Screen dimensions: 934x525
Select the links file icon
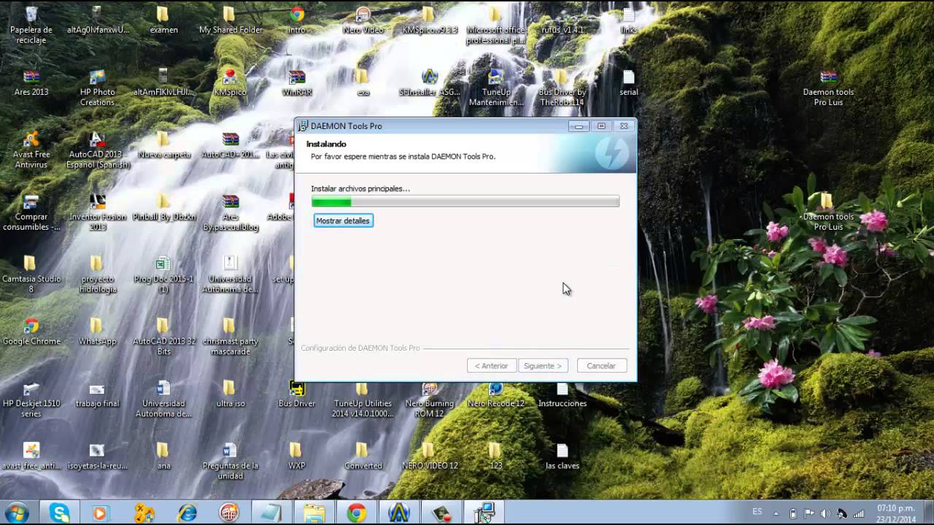pos(628,20)
